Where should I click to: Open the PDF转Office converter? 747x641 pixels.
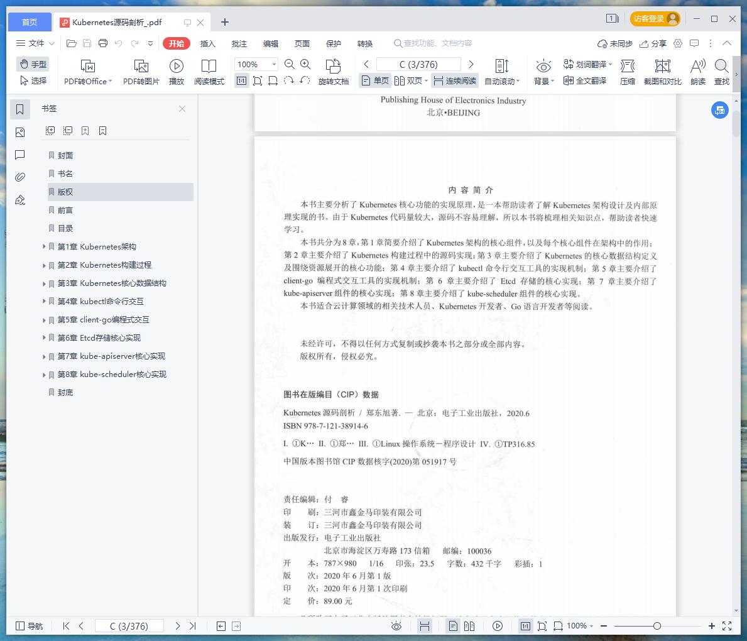(88, 72)
